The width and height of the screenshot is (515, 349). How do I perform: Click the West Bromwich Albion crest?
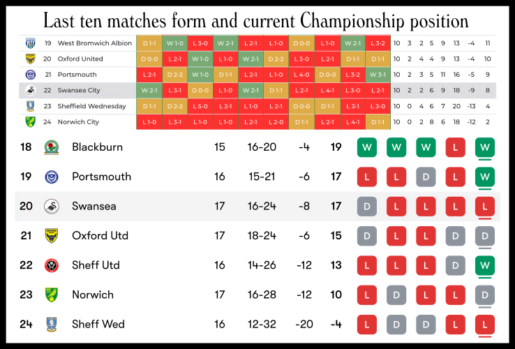[30, 43]
